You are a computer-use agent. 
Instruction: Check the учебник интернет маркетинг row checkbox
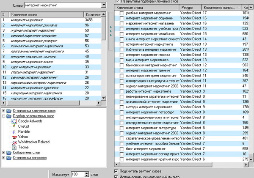pos(121,14)
